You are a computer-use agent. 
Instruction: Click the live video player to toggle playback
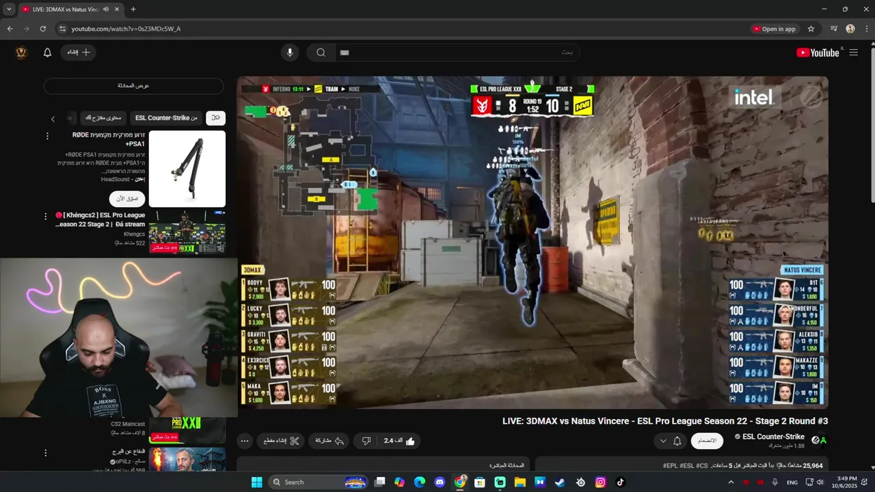[x=533, y=242]
